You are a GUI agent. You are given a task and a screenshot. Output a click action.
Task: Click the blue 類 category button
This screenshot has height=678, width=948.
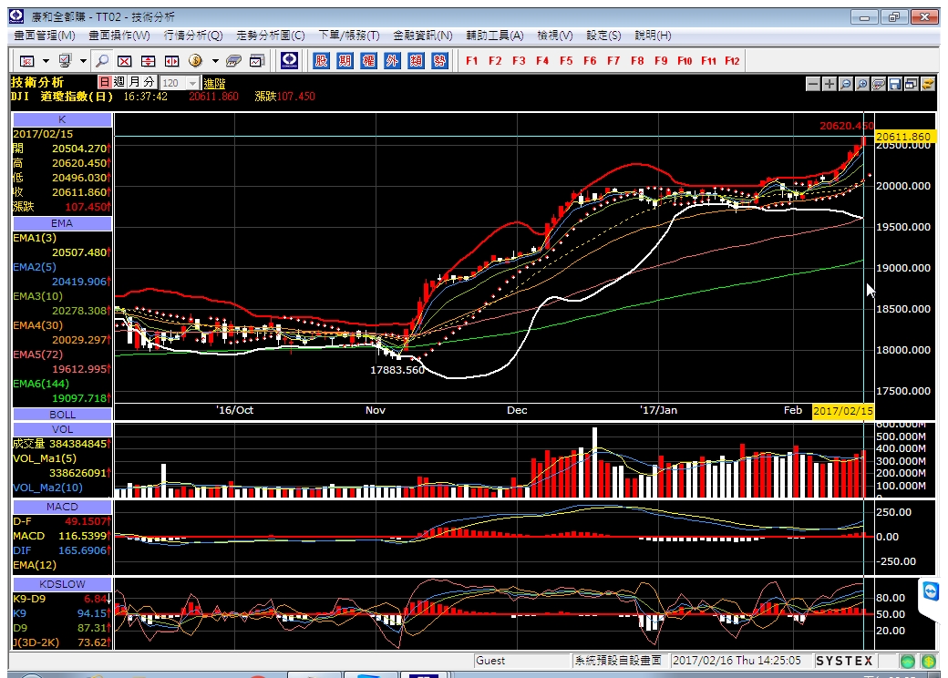click(x=416, y=60)
